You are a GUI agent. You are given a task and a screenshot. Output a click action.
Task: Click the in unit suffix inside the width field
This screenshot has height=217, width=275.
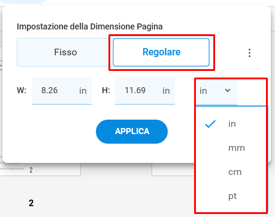point(83,91)
